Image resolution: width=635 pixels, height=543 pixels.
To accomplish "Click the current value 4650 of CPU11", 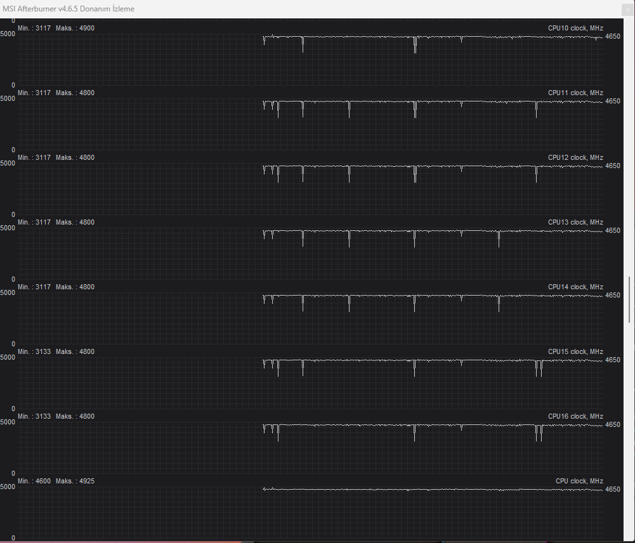I will (612, 101).
